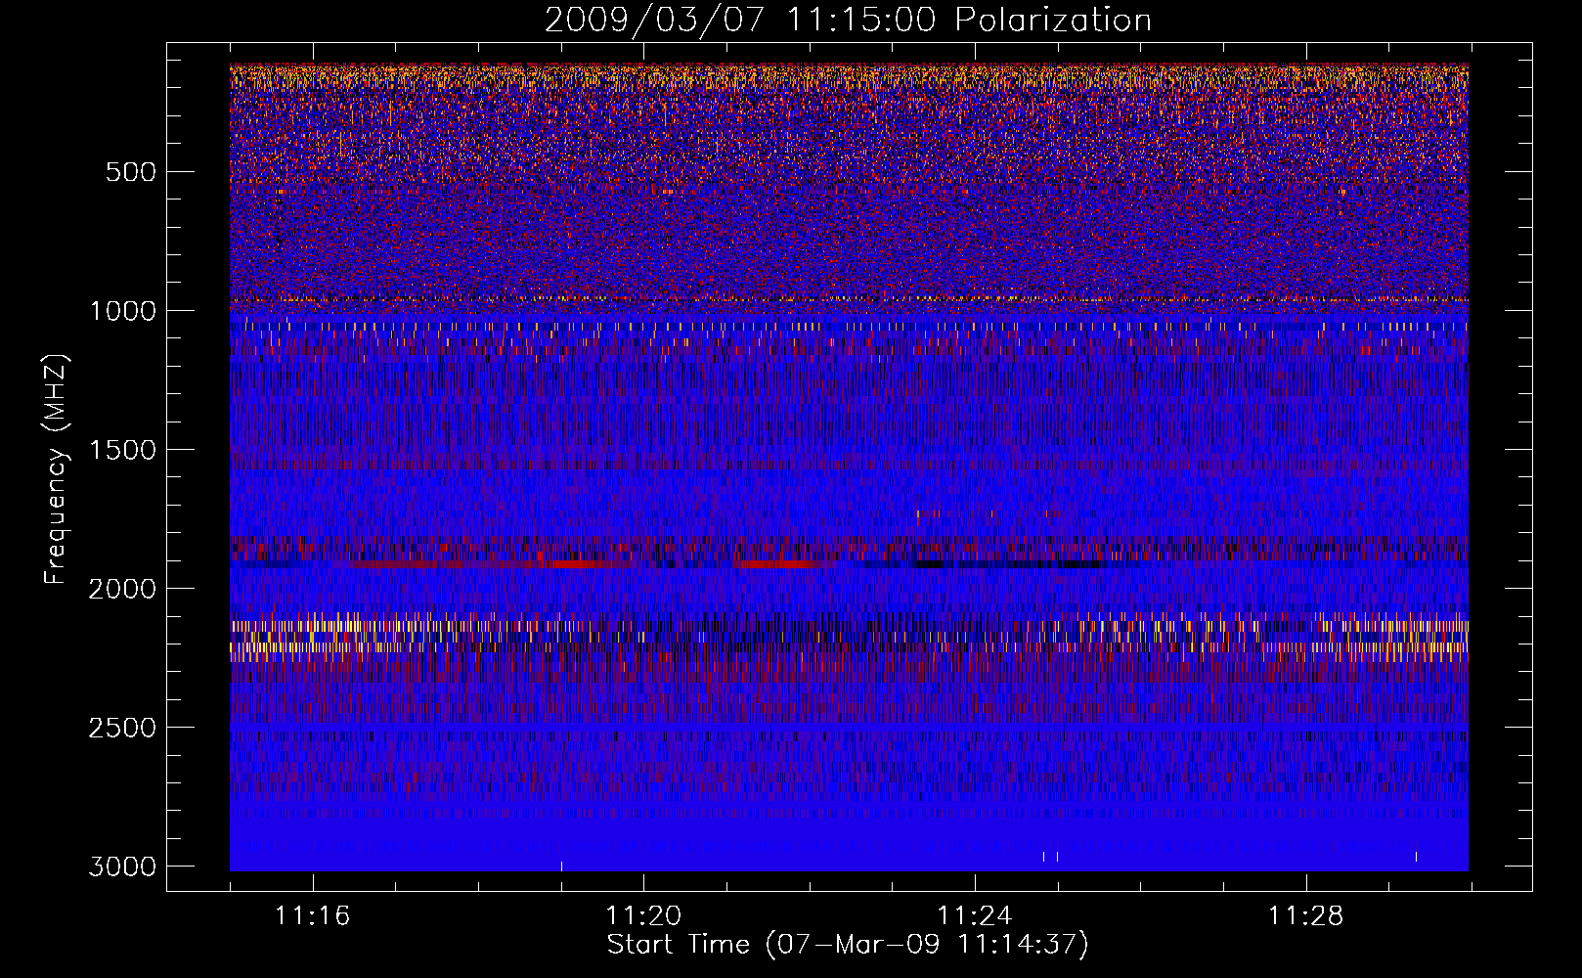
Task: Click the 11:24 time tick label
Action: tap(974, 916)
